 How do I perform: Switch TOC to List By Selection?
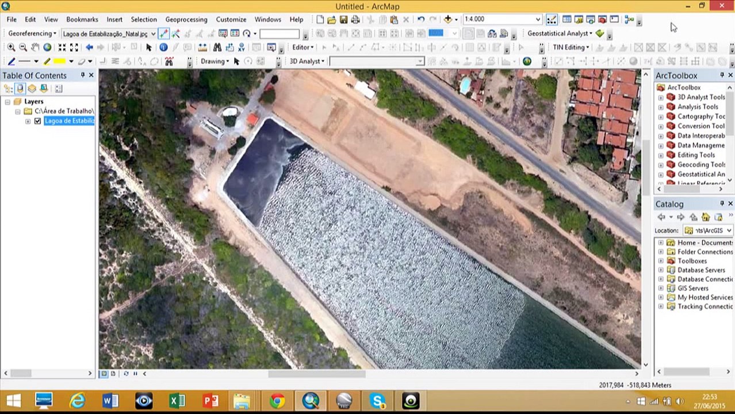point(44,89)
